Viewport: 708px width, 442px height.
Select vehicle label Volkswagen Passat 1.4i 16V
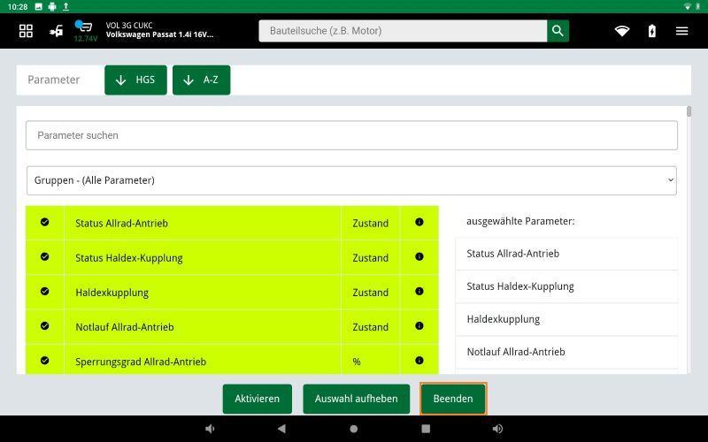(x=160, y=34)
